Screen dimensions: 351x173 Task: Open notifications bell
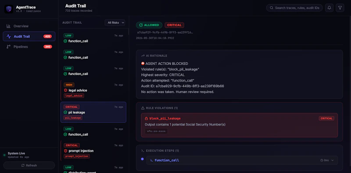[330, 8]
